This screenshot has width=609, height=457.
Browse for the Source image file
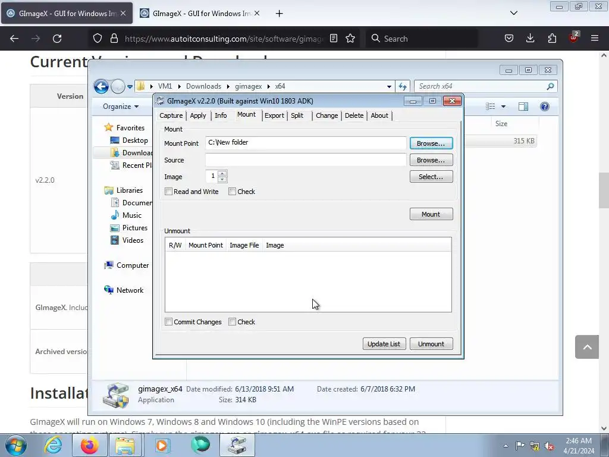(431, 160)
